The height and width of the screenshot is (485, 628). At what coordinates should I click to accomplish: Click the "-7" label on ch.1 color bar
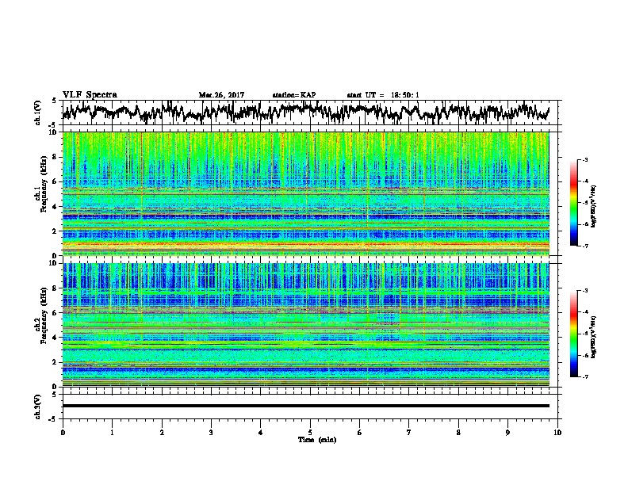[584, 246]
